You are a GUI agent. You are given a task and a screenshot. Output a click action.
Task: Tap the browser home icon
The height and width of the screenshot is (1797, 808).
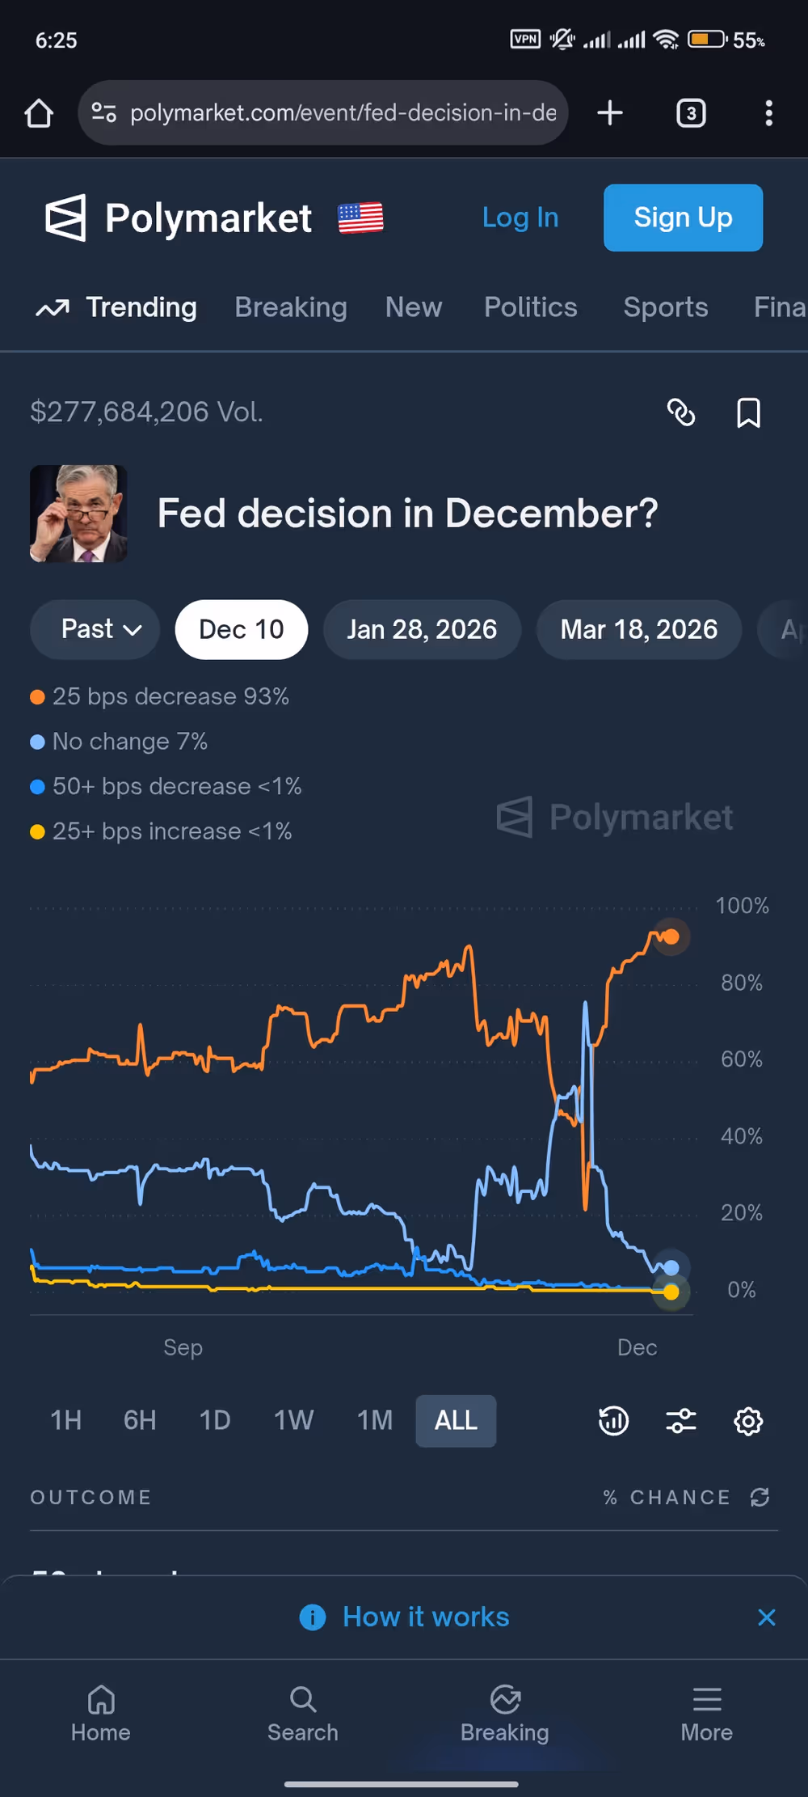pos(39,113)
